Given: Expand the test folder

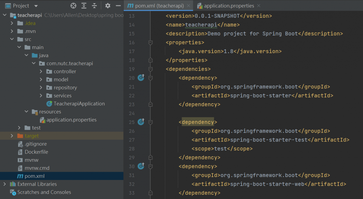Looking at the screenshot, I should [x=19, y=128].
